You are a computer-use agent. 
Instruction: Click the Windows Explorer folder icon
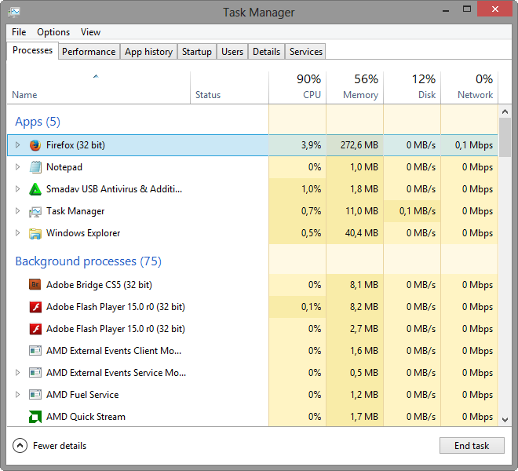(x=35, y=233)
